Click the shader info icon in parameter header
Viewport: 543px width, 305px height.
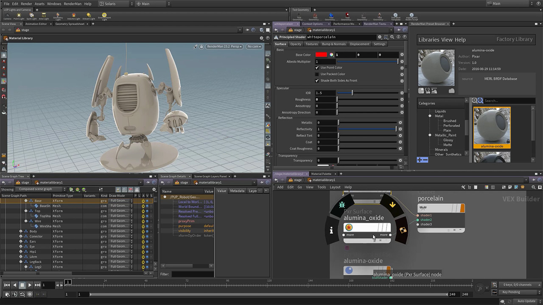coord(397,37)
